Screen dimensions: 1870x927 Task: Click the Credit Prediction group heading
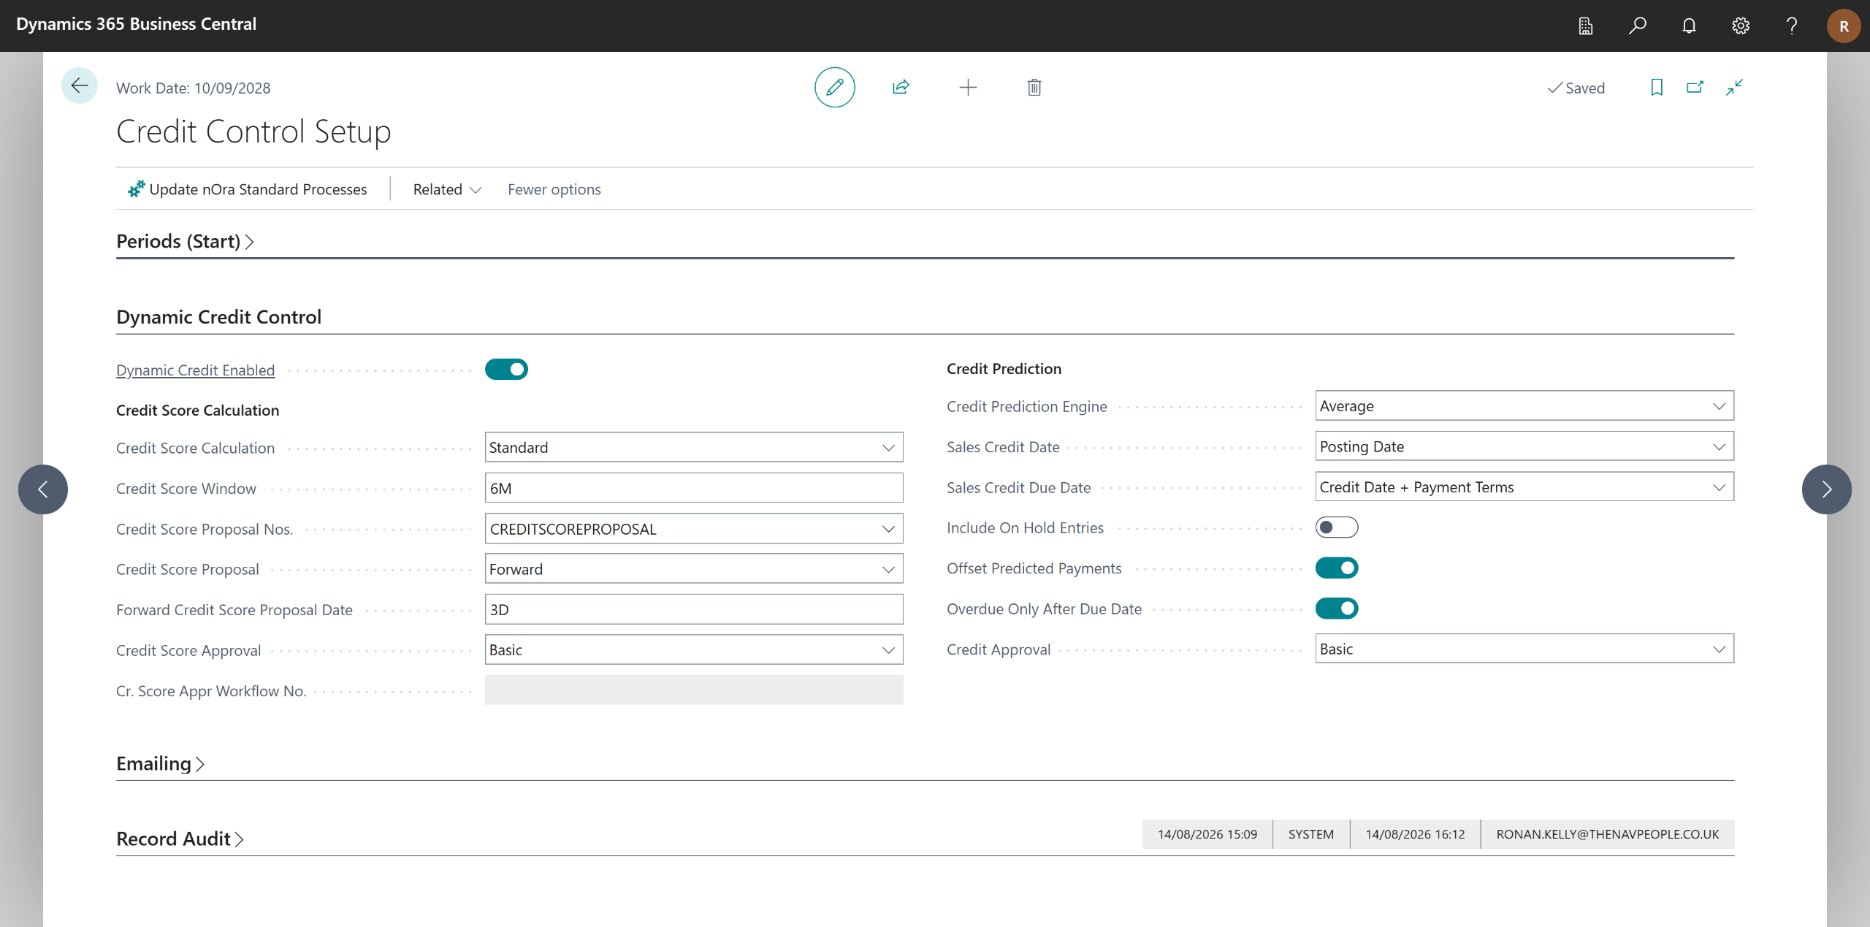pyautogui.click(x=1004, y=369)
